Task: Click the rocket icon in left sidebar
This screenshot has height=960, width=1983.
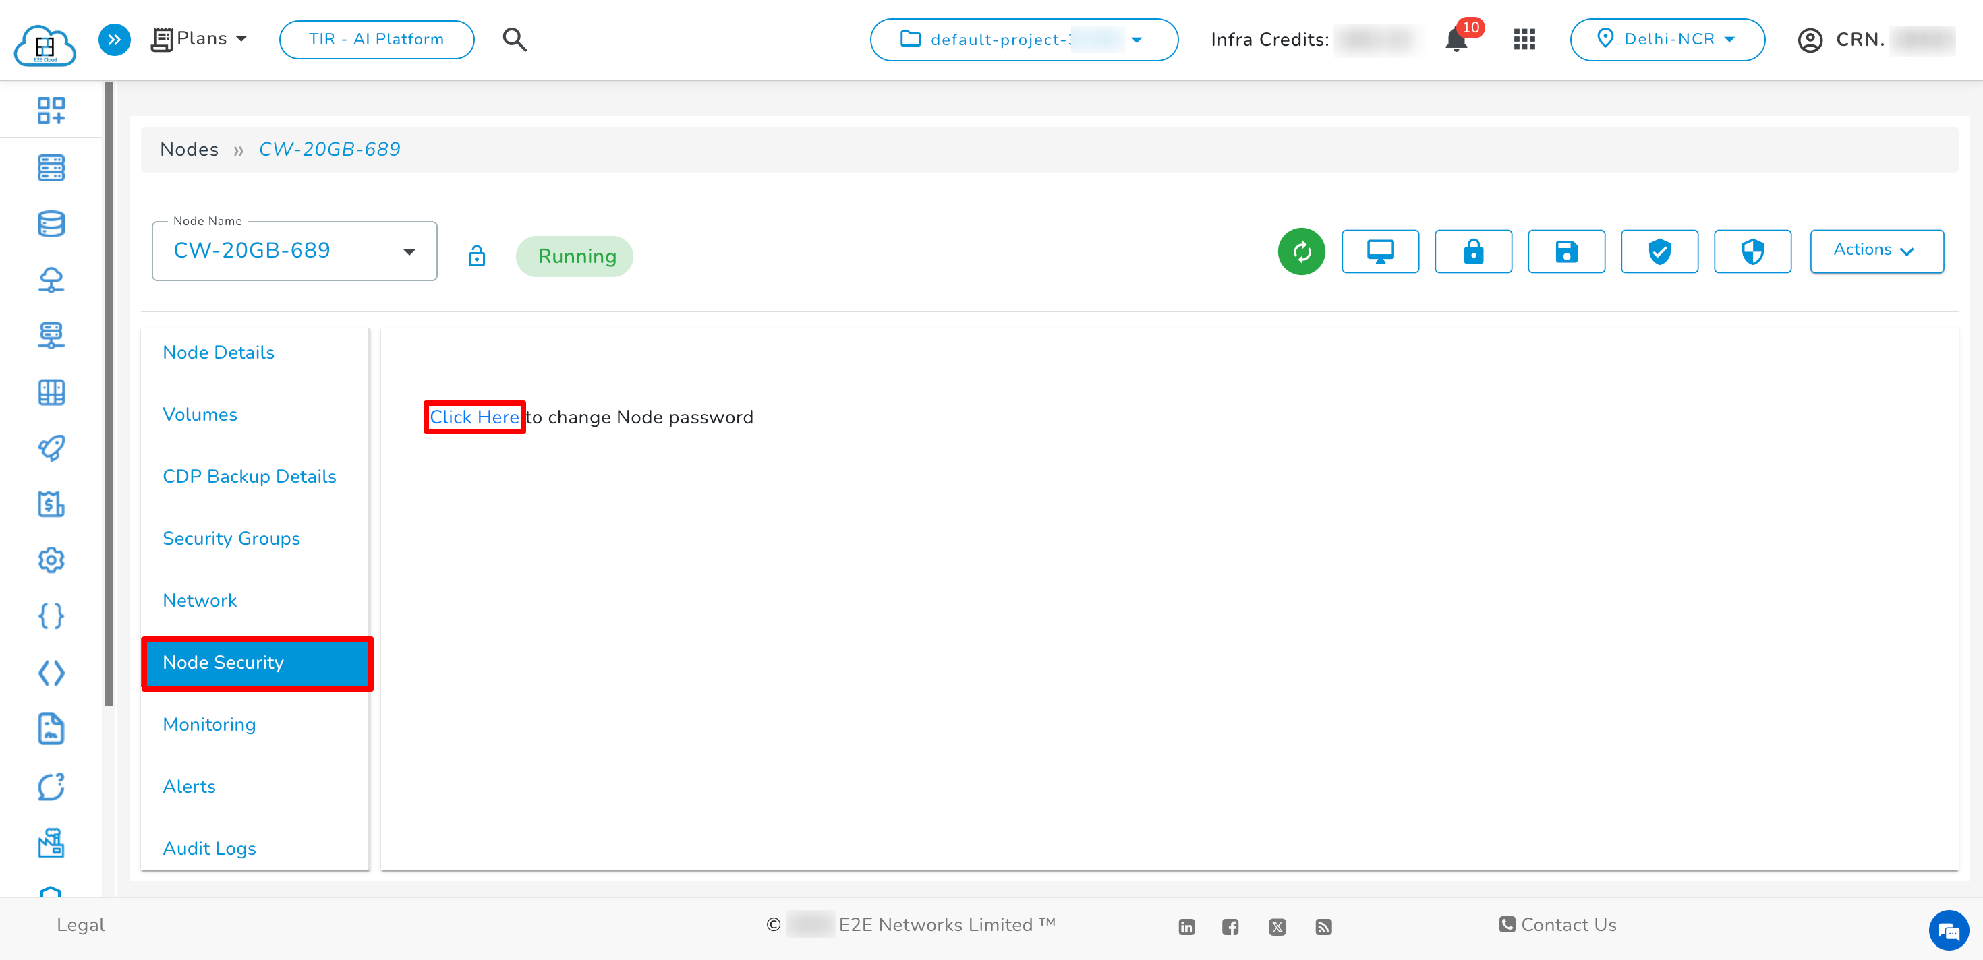Action: click(51, 448)
